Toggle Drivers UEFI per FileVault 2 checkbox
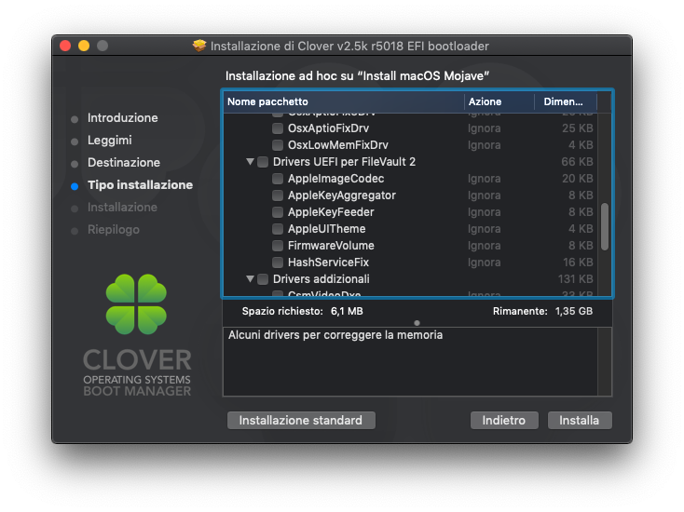The width and height of the screenshot is (684, 512). pyautogui.click(x=263, y=162)
